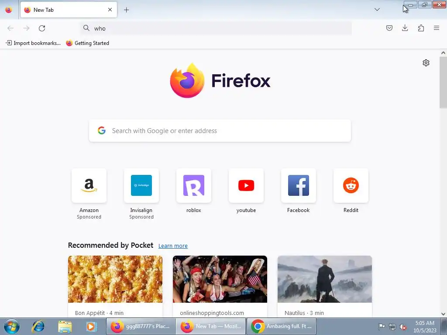Click Learn more link beside Pocket heading
Image resolution: width=447 pixels, height=335 pixels.
point(173,246)
